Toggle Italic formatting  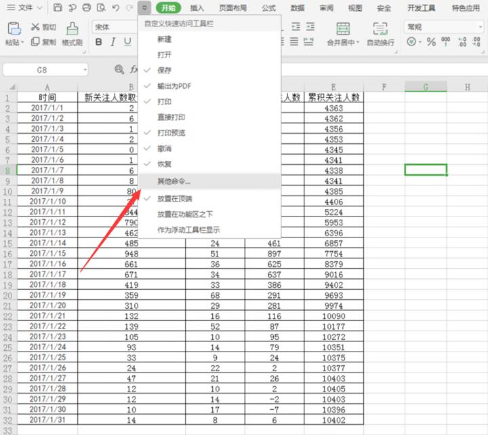tap(113, 42)
